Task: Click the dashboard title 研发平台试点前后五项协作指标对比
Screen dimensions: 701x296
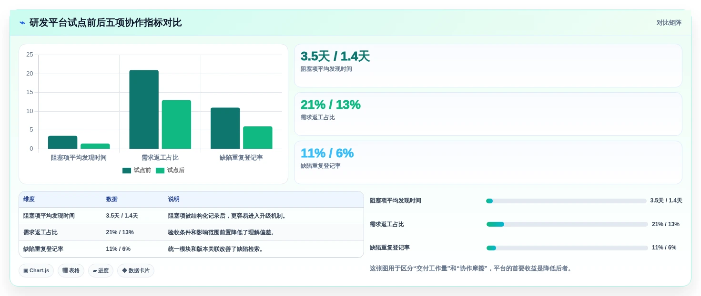Action: pyautogui.click(x=105, y=23)
